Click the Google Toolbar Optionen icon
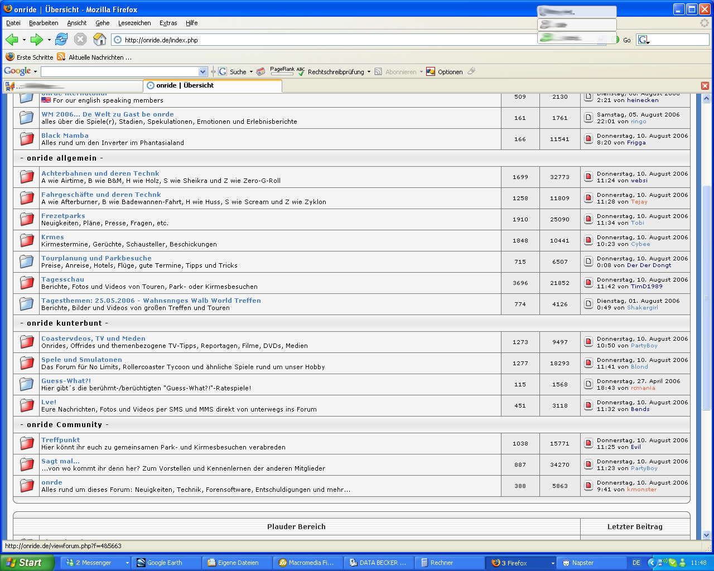This screenshot has height=571, width=714. pyautogui.click(x=431, y=72)
